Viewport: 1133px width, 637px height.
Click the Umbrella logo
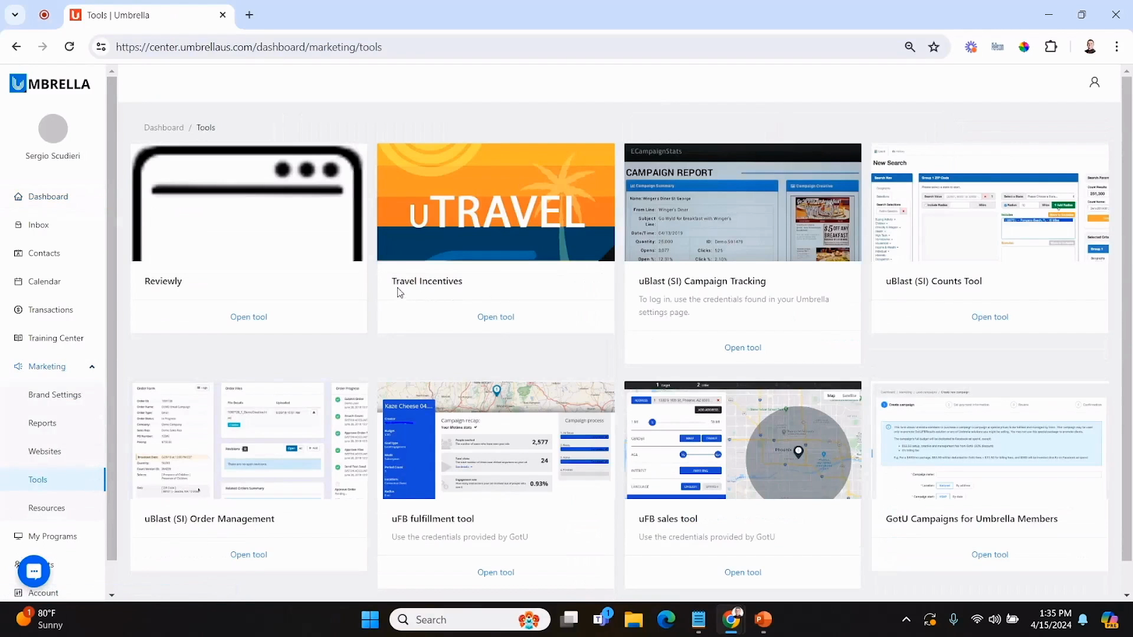click(50, 84)
